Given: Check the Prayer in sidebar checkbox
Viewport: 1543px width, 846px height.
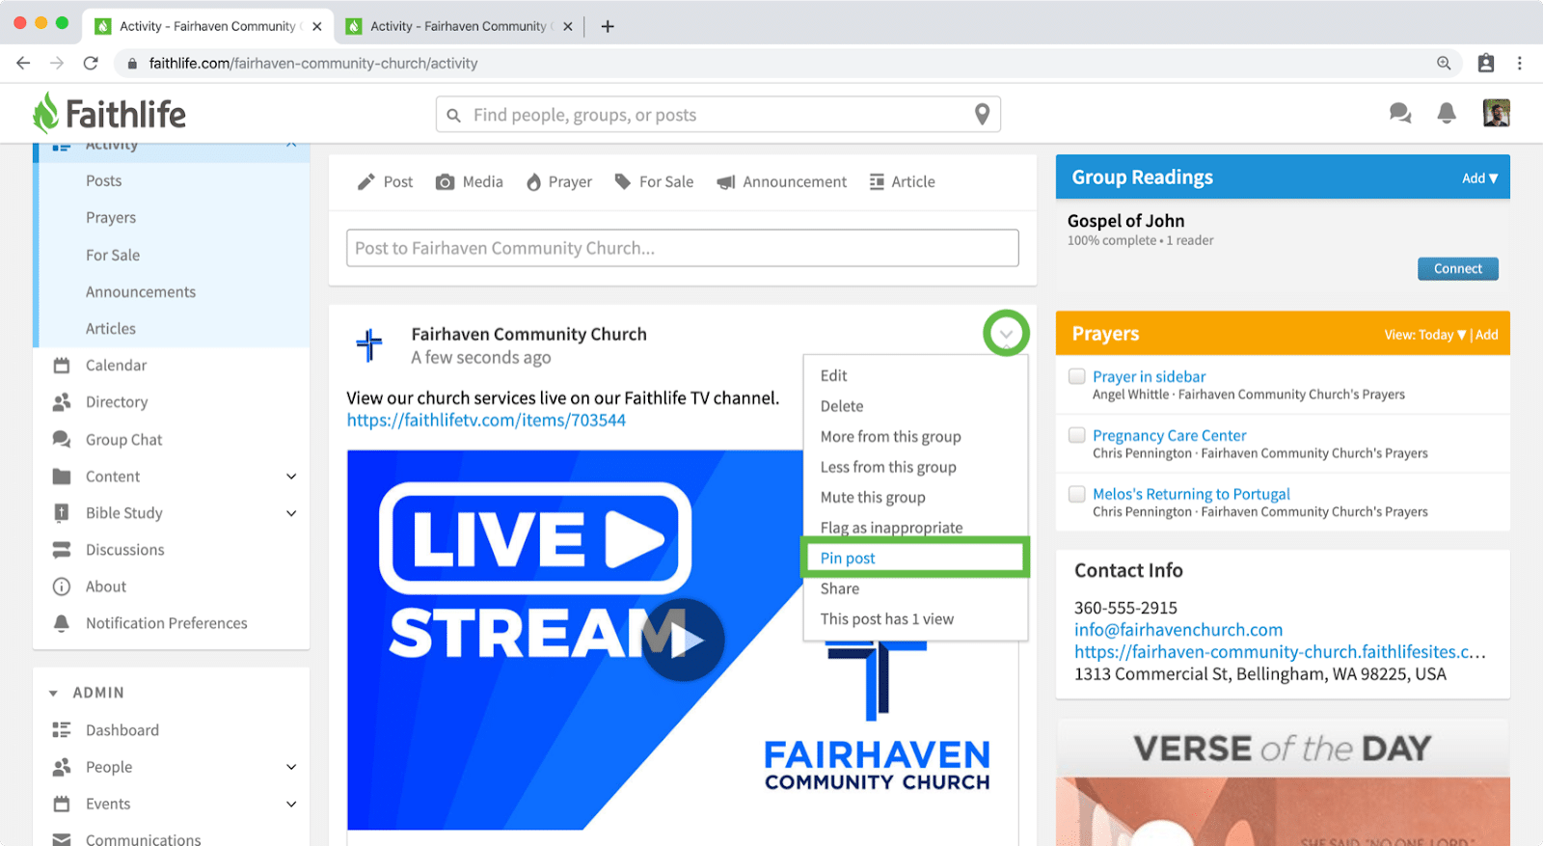Looking at the screenshot, I should (1077, 376).
